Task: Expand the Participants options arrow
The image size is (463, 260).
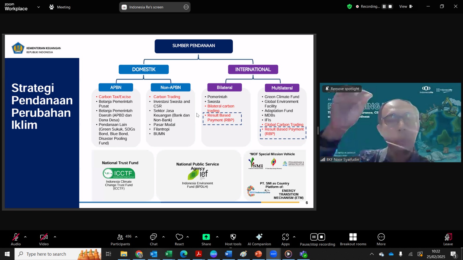Action: pyautogui.click(x=136, y=237)
